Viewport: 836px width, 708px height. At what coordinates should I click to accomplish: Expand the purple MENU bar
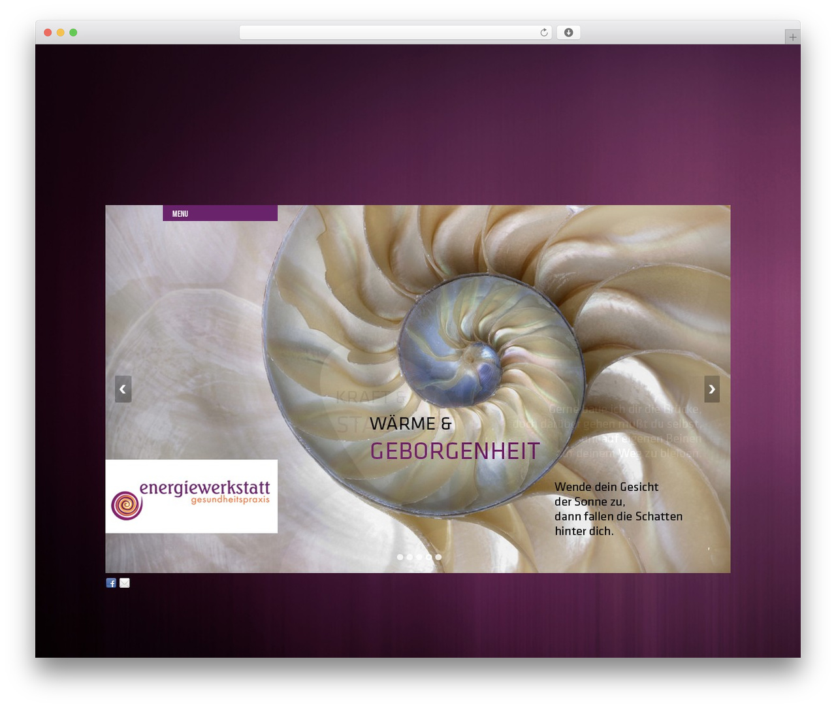pos(220,214)
